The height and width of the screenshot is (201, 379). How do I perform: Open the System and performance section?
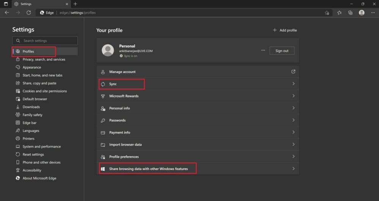pyautogui.click(x=41, y=146)
